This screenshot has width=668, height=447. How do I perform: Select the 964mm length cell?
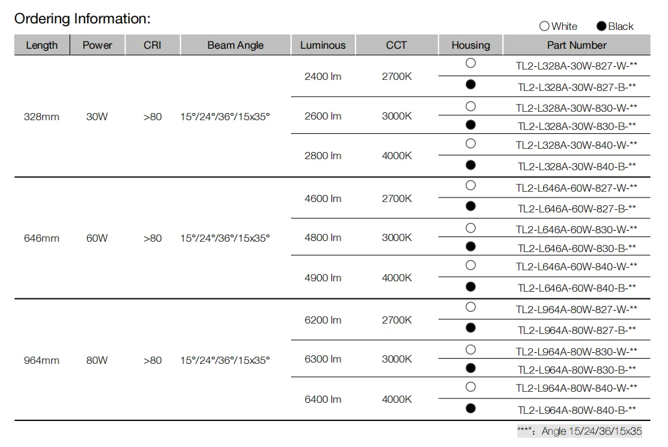tap(42, 361)
